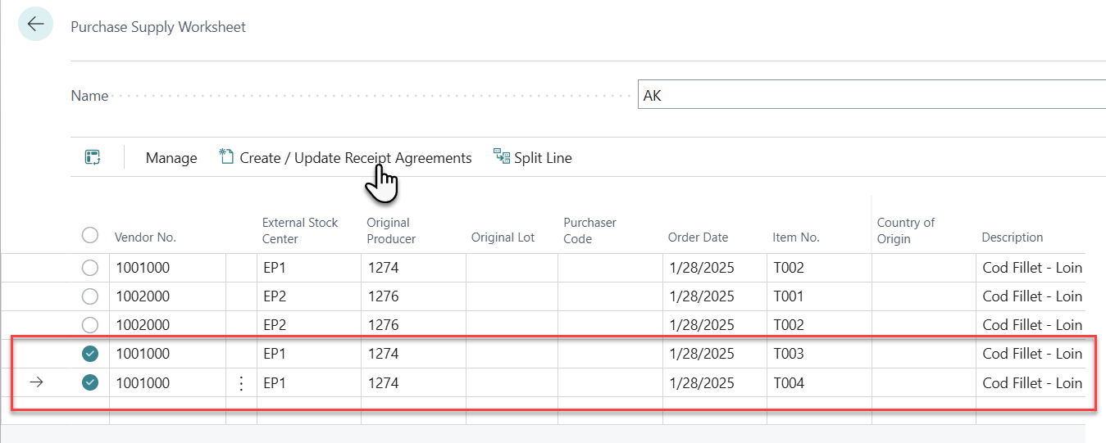
Task: Click the Create / Update Receipt Agreements icon
Action: [227, 156]
